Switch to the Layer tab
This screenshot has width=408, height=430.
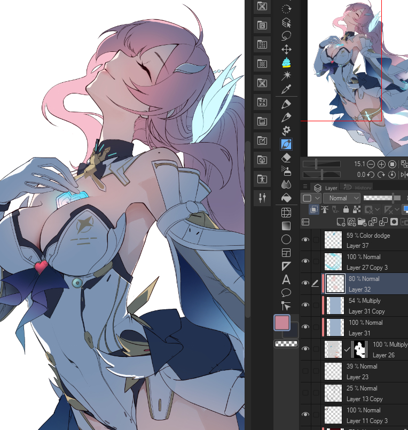(x=326, y=187)
